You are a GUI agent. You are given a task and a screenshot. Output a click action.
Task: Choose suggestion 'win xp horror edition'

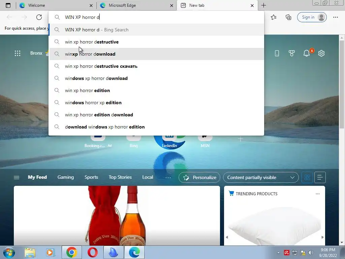tap(156, 90)
